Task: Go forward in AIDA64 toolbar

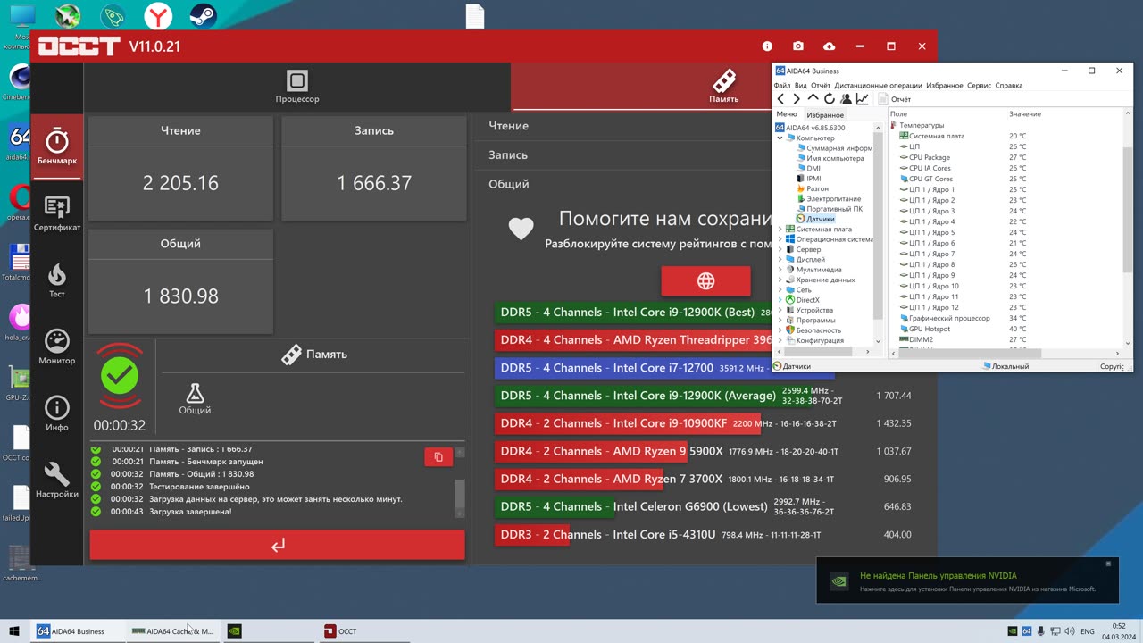Action: pyautogui.click(x=797, y=99)
